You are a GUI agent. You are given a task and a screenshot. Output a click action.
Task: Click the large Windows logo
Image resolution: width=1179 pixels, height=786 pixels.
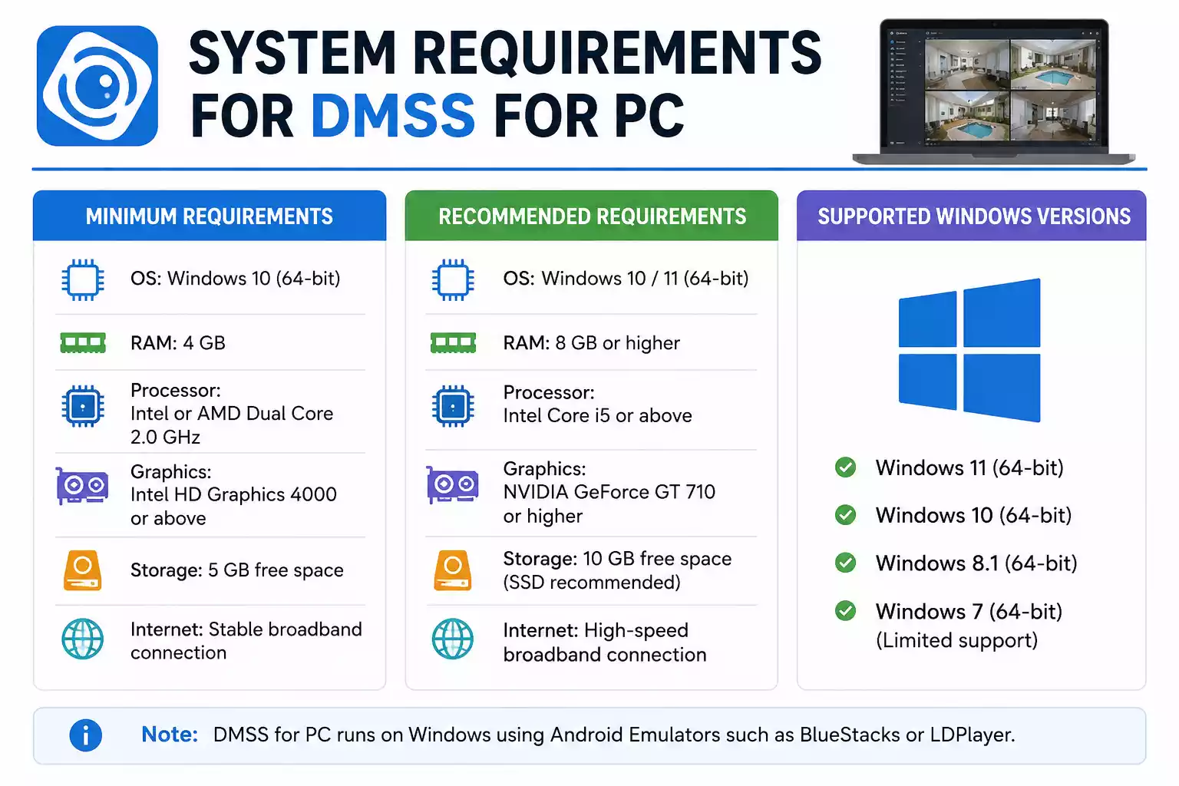969,350
